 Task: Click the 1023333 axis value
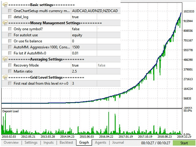189,11
